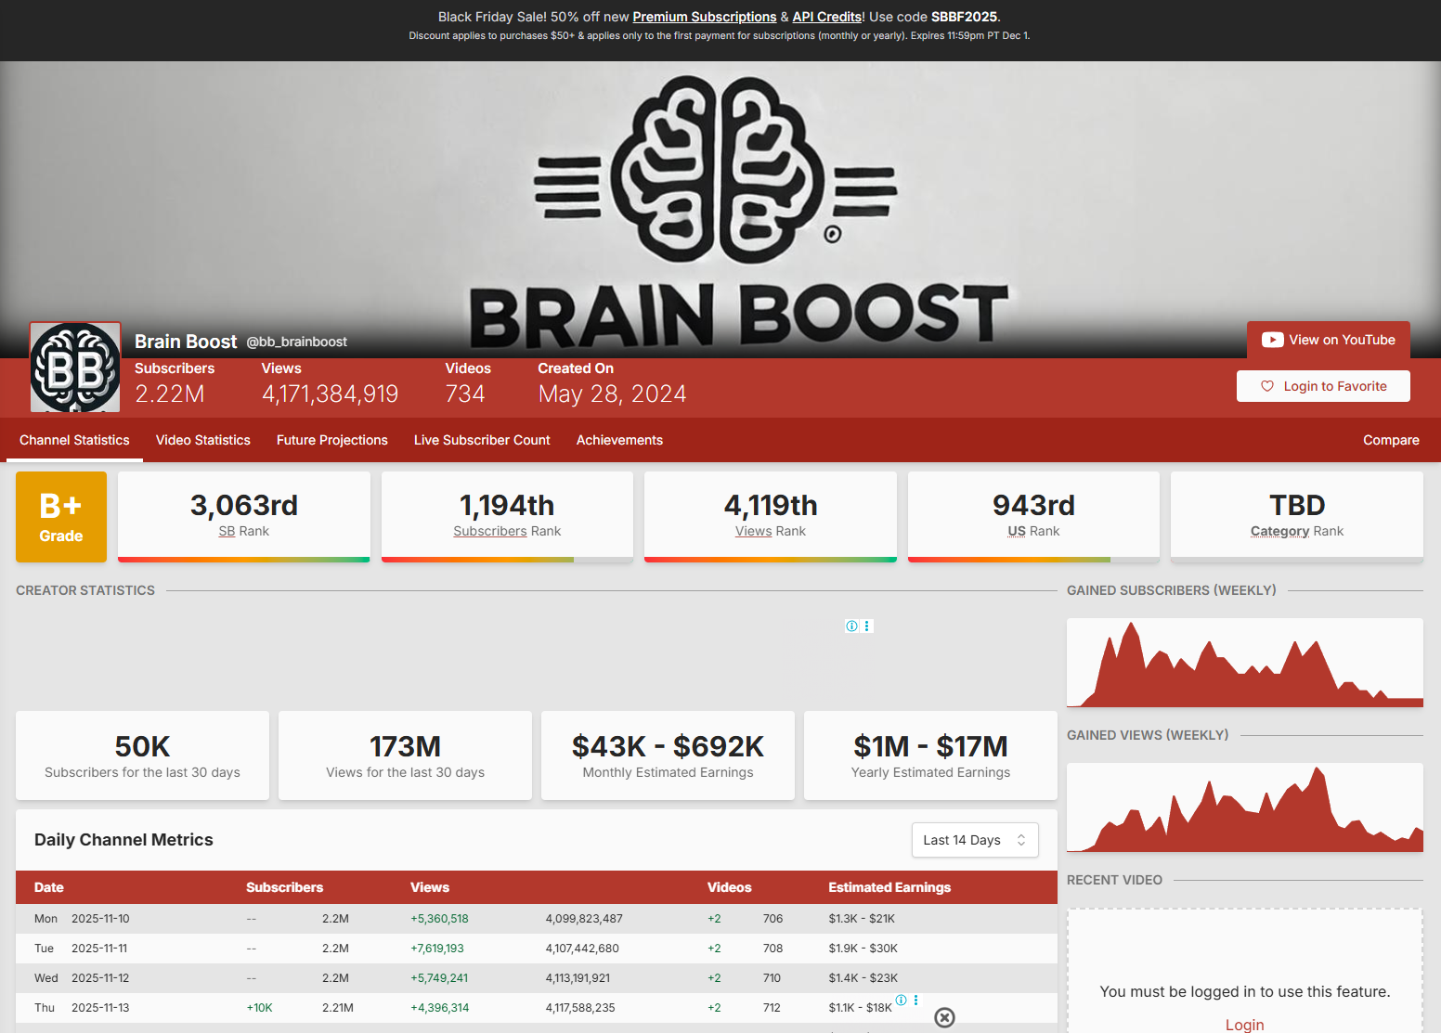Close the bottom ad with X icon
This screenshot has height=1033, width=1441.
[x=944, y=1017]
